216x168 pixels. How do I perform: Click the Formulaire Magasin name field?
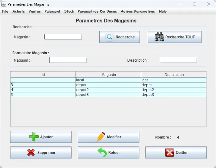(68, 60)
